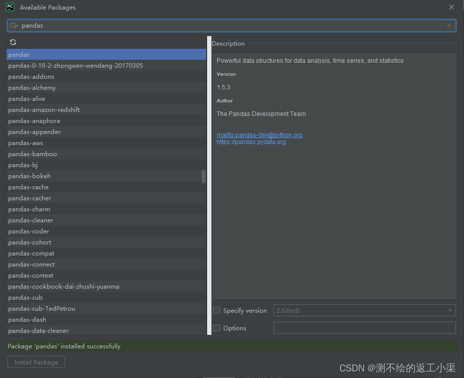The image size is (464, 378).
Task: Select pandas-0-19-2-zhongwen-wendang-20170305 in the list
Action: click(106, 65)
